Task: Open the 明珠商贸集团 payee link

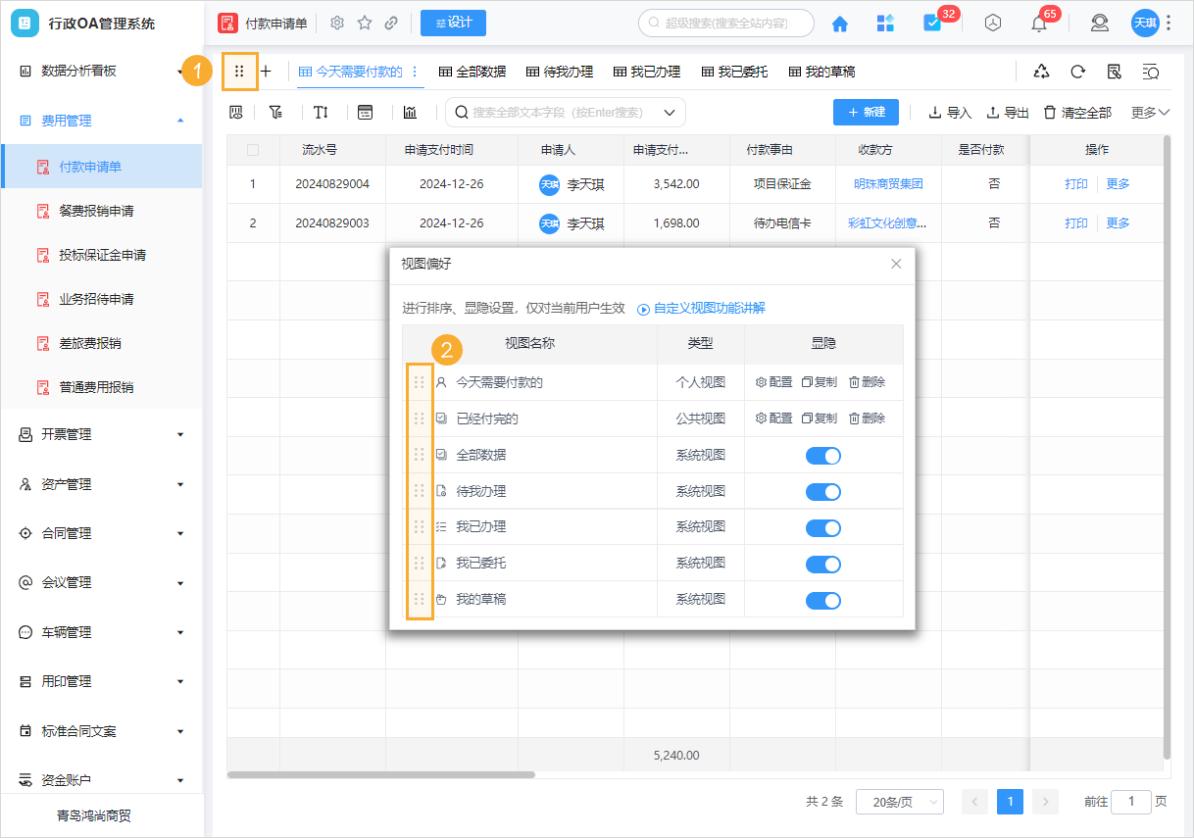Action: [887, 183]
